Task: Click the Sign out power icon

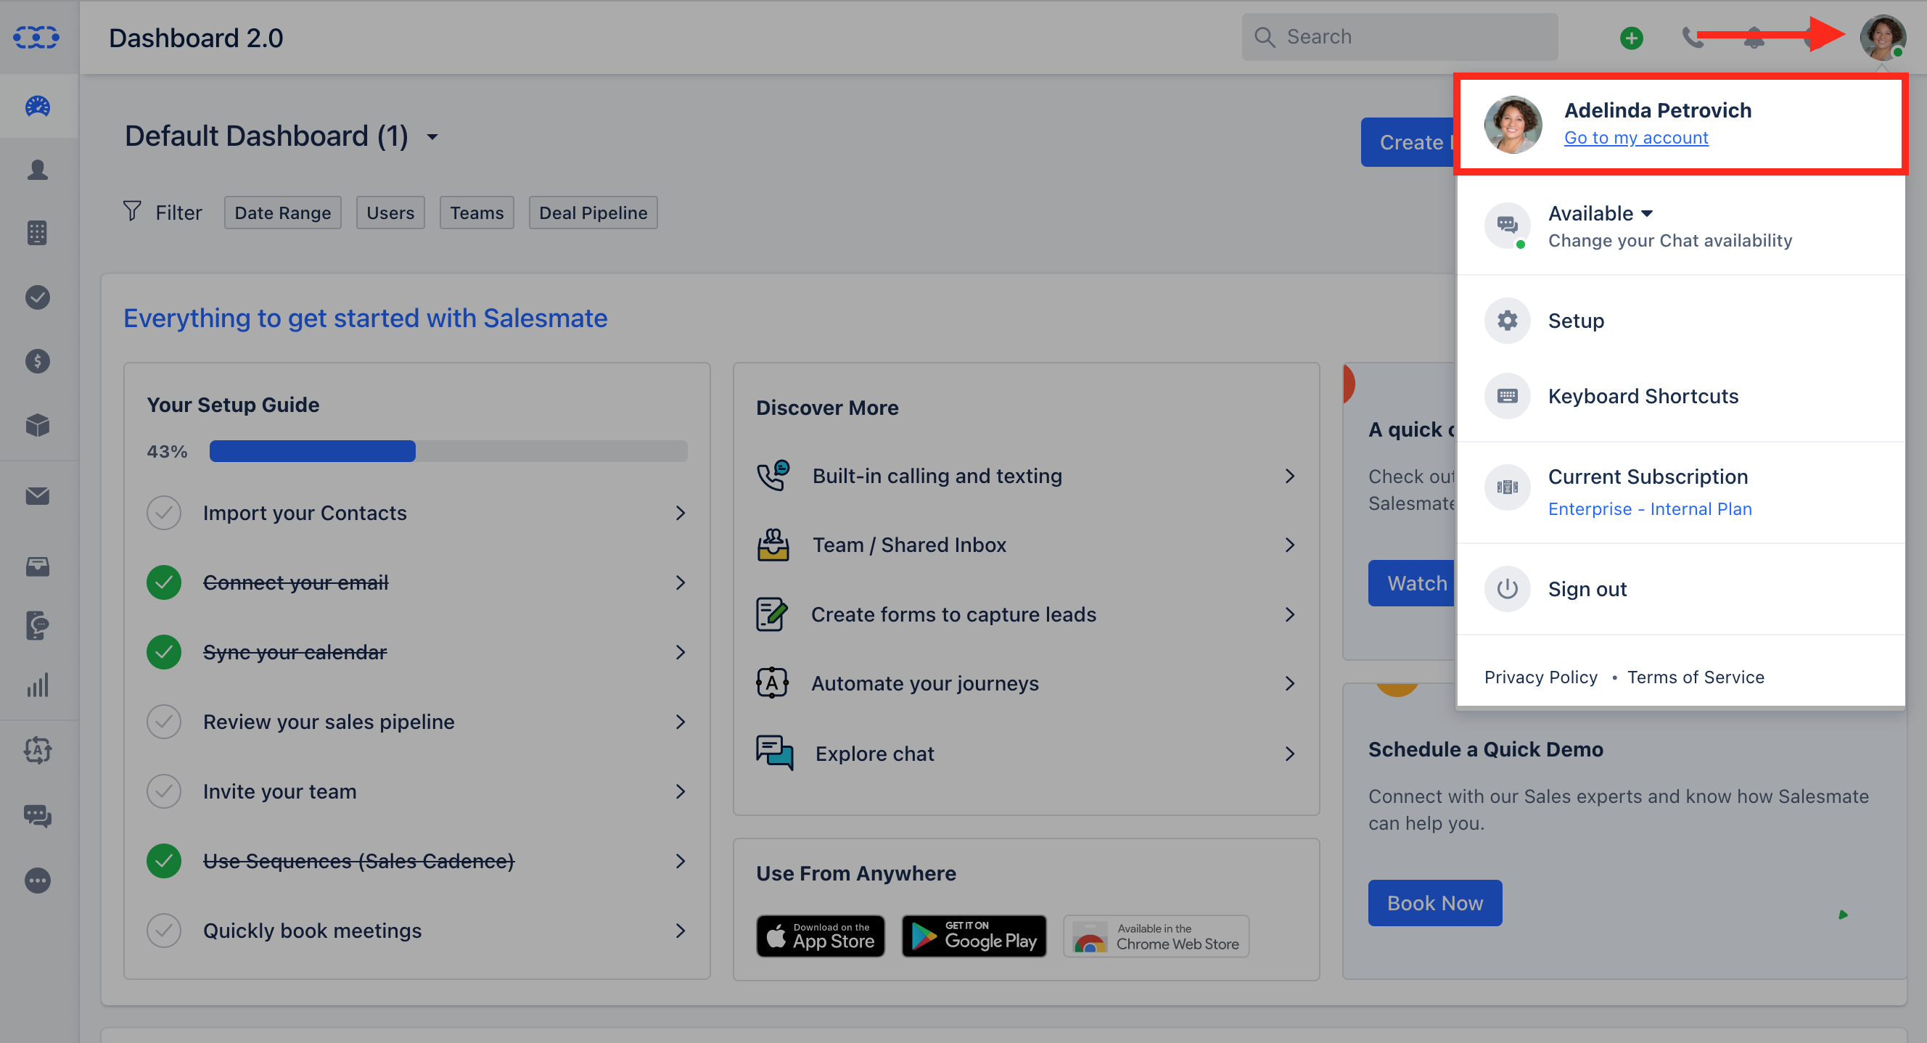Action: (x=1508, y=589)
